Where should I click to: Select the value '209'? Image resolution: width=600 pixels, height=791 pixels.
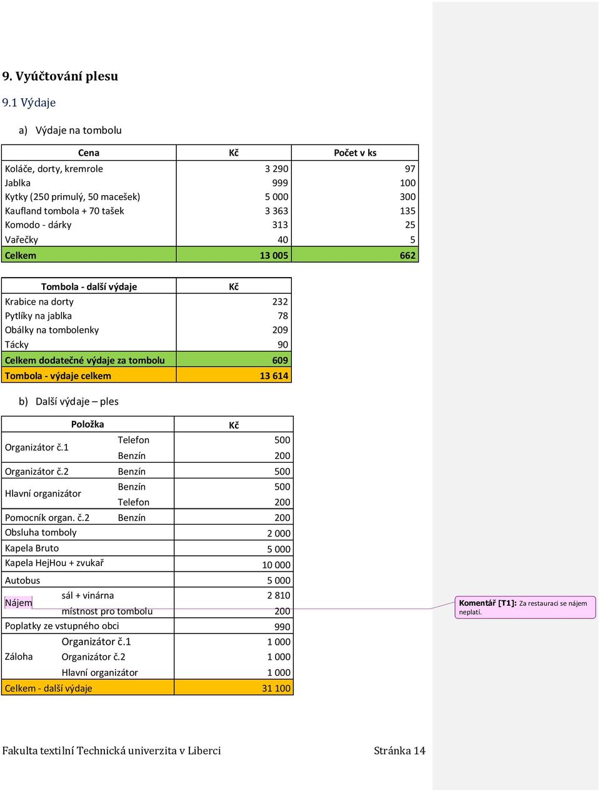click(x=280, y=330)
